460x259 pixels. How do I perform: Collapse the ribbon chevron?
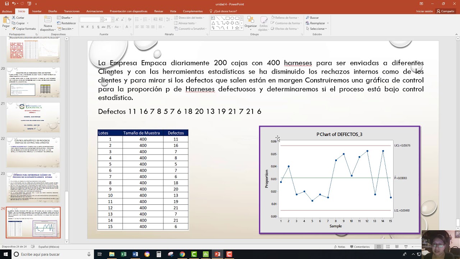click(457, 34)
